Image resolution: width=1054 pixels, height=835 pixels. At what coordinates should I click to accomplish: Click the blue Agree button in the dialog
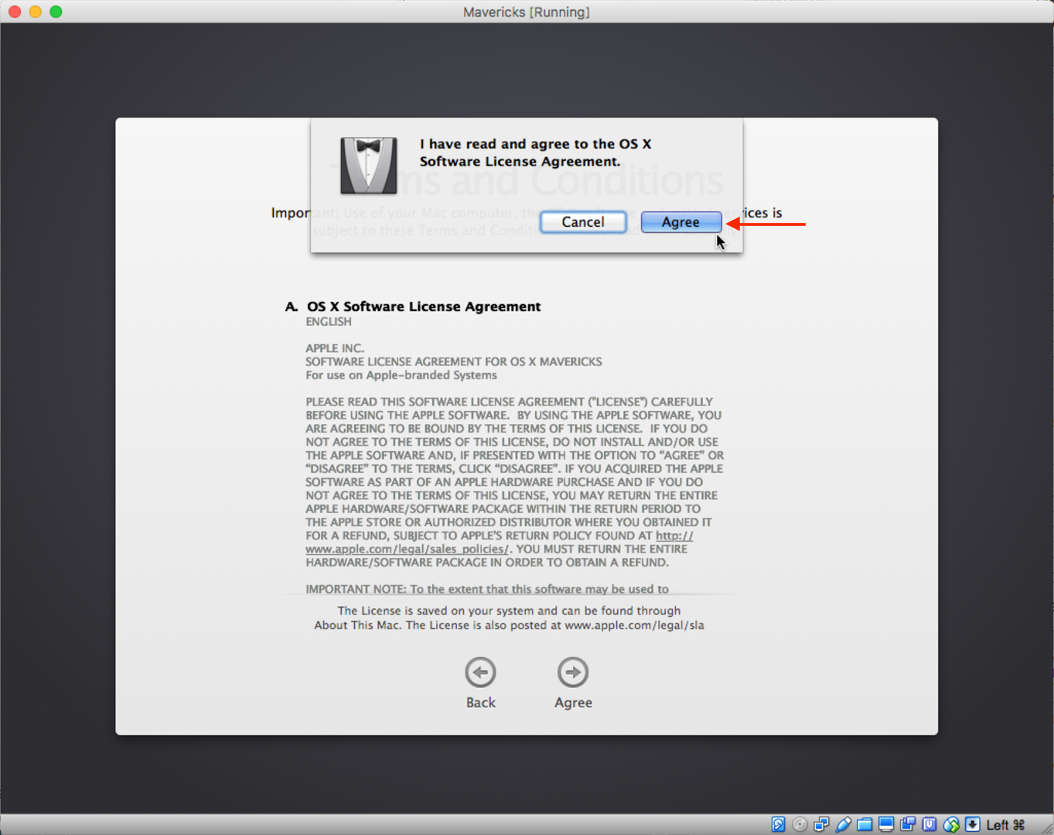coord(680,222)
